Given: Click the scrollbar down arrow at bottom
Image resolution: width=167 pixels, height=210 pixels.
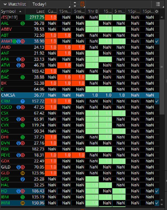Looking at the screenshot, I should (x=162, y=204).
